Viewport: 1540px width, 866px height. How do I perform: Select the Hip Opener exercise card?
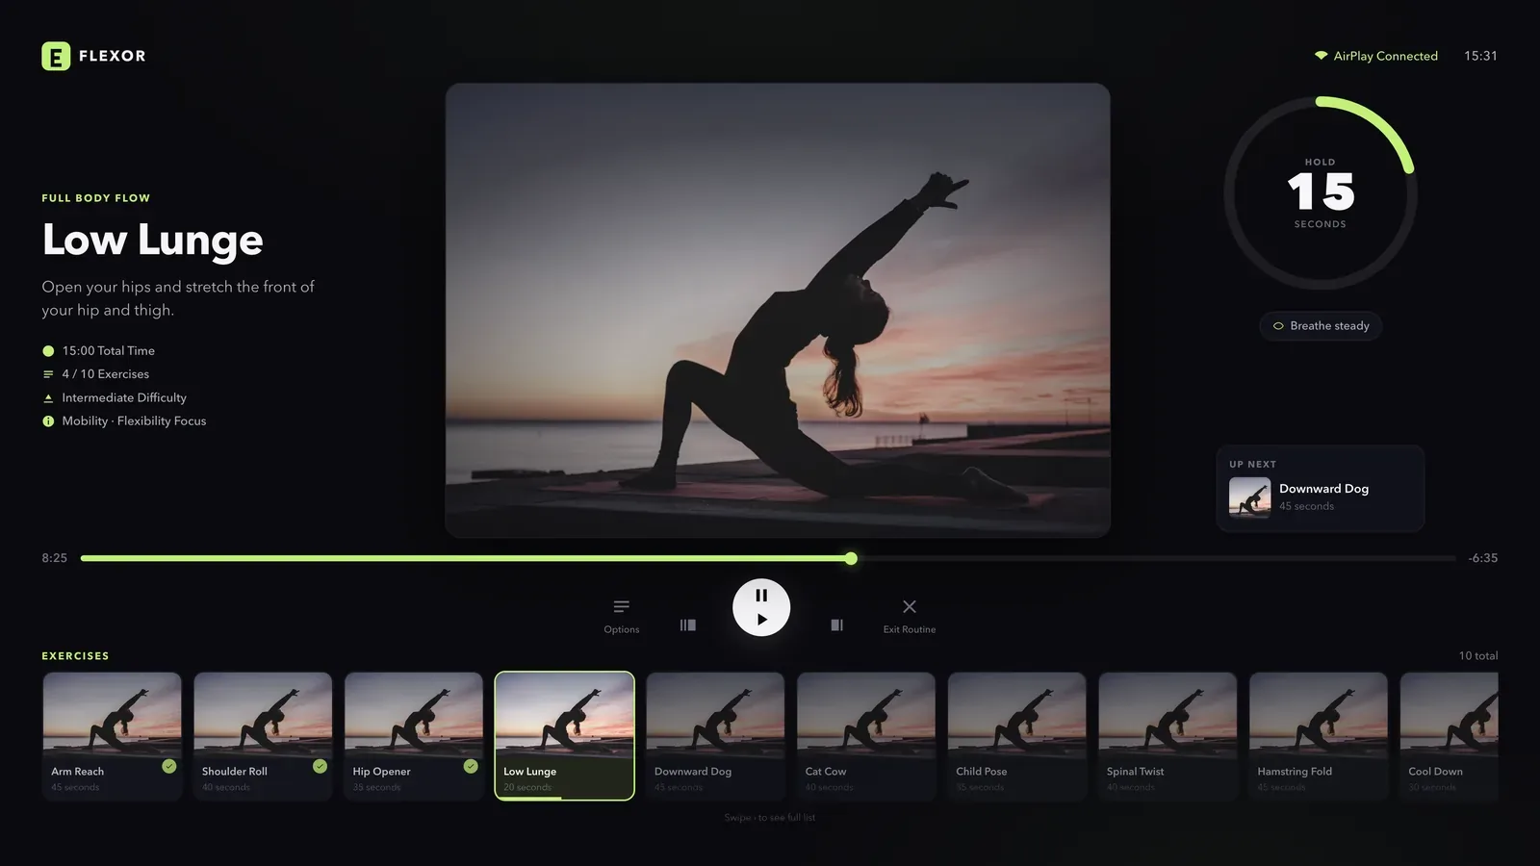click(414, 736)
